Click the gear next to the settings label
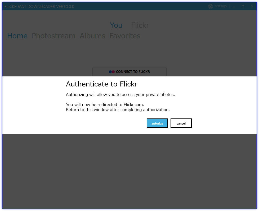Viewport: 259px width, 211px height. click(211, 6)
